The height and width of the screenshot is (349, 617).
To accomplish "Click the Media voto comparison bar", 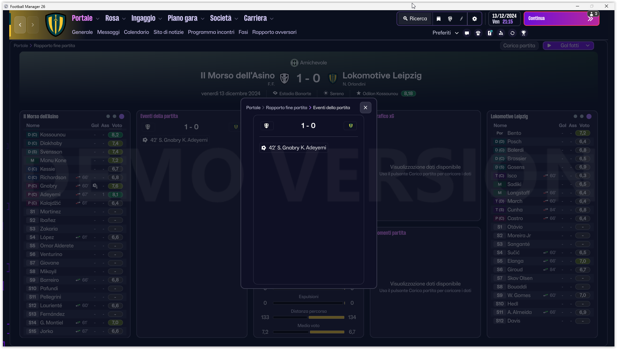I will tap(309, 332).
